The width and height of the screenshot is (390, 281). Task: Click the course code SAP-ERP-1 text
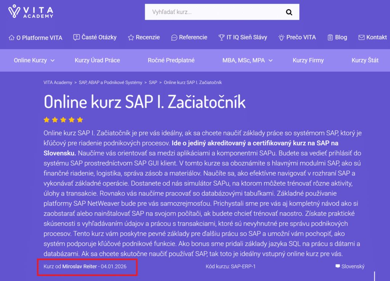pyautogui.click(x=243, y=266)
